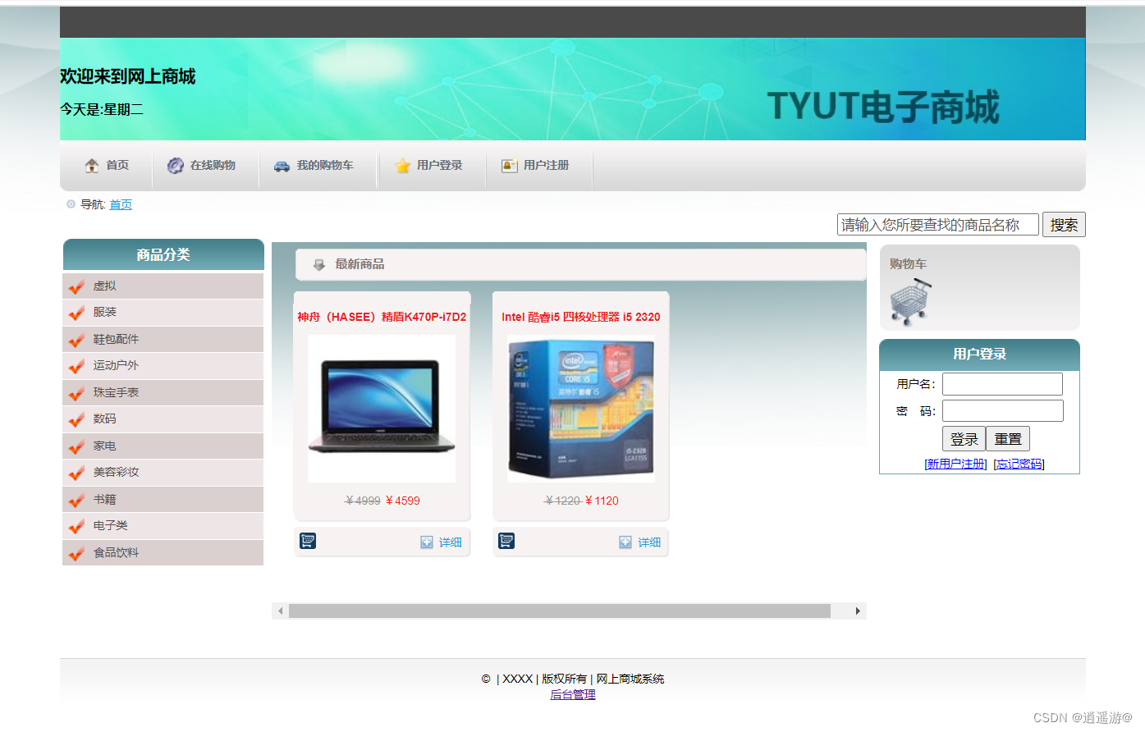Click the scrollbar left arrow
Image resolution: width=1145 pixels, height=732 pixels.
coord(281,611)
